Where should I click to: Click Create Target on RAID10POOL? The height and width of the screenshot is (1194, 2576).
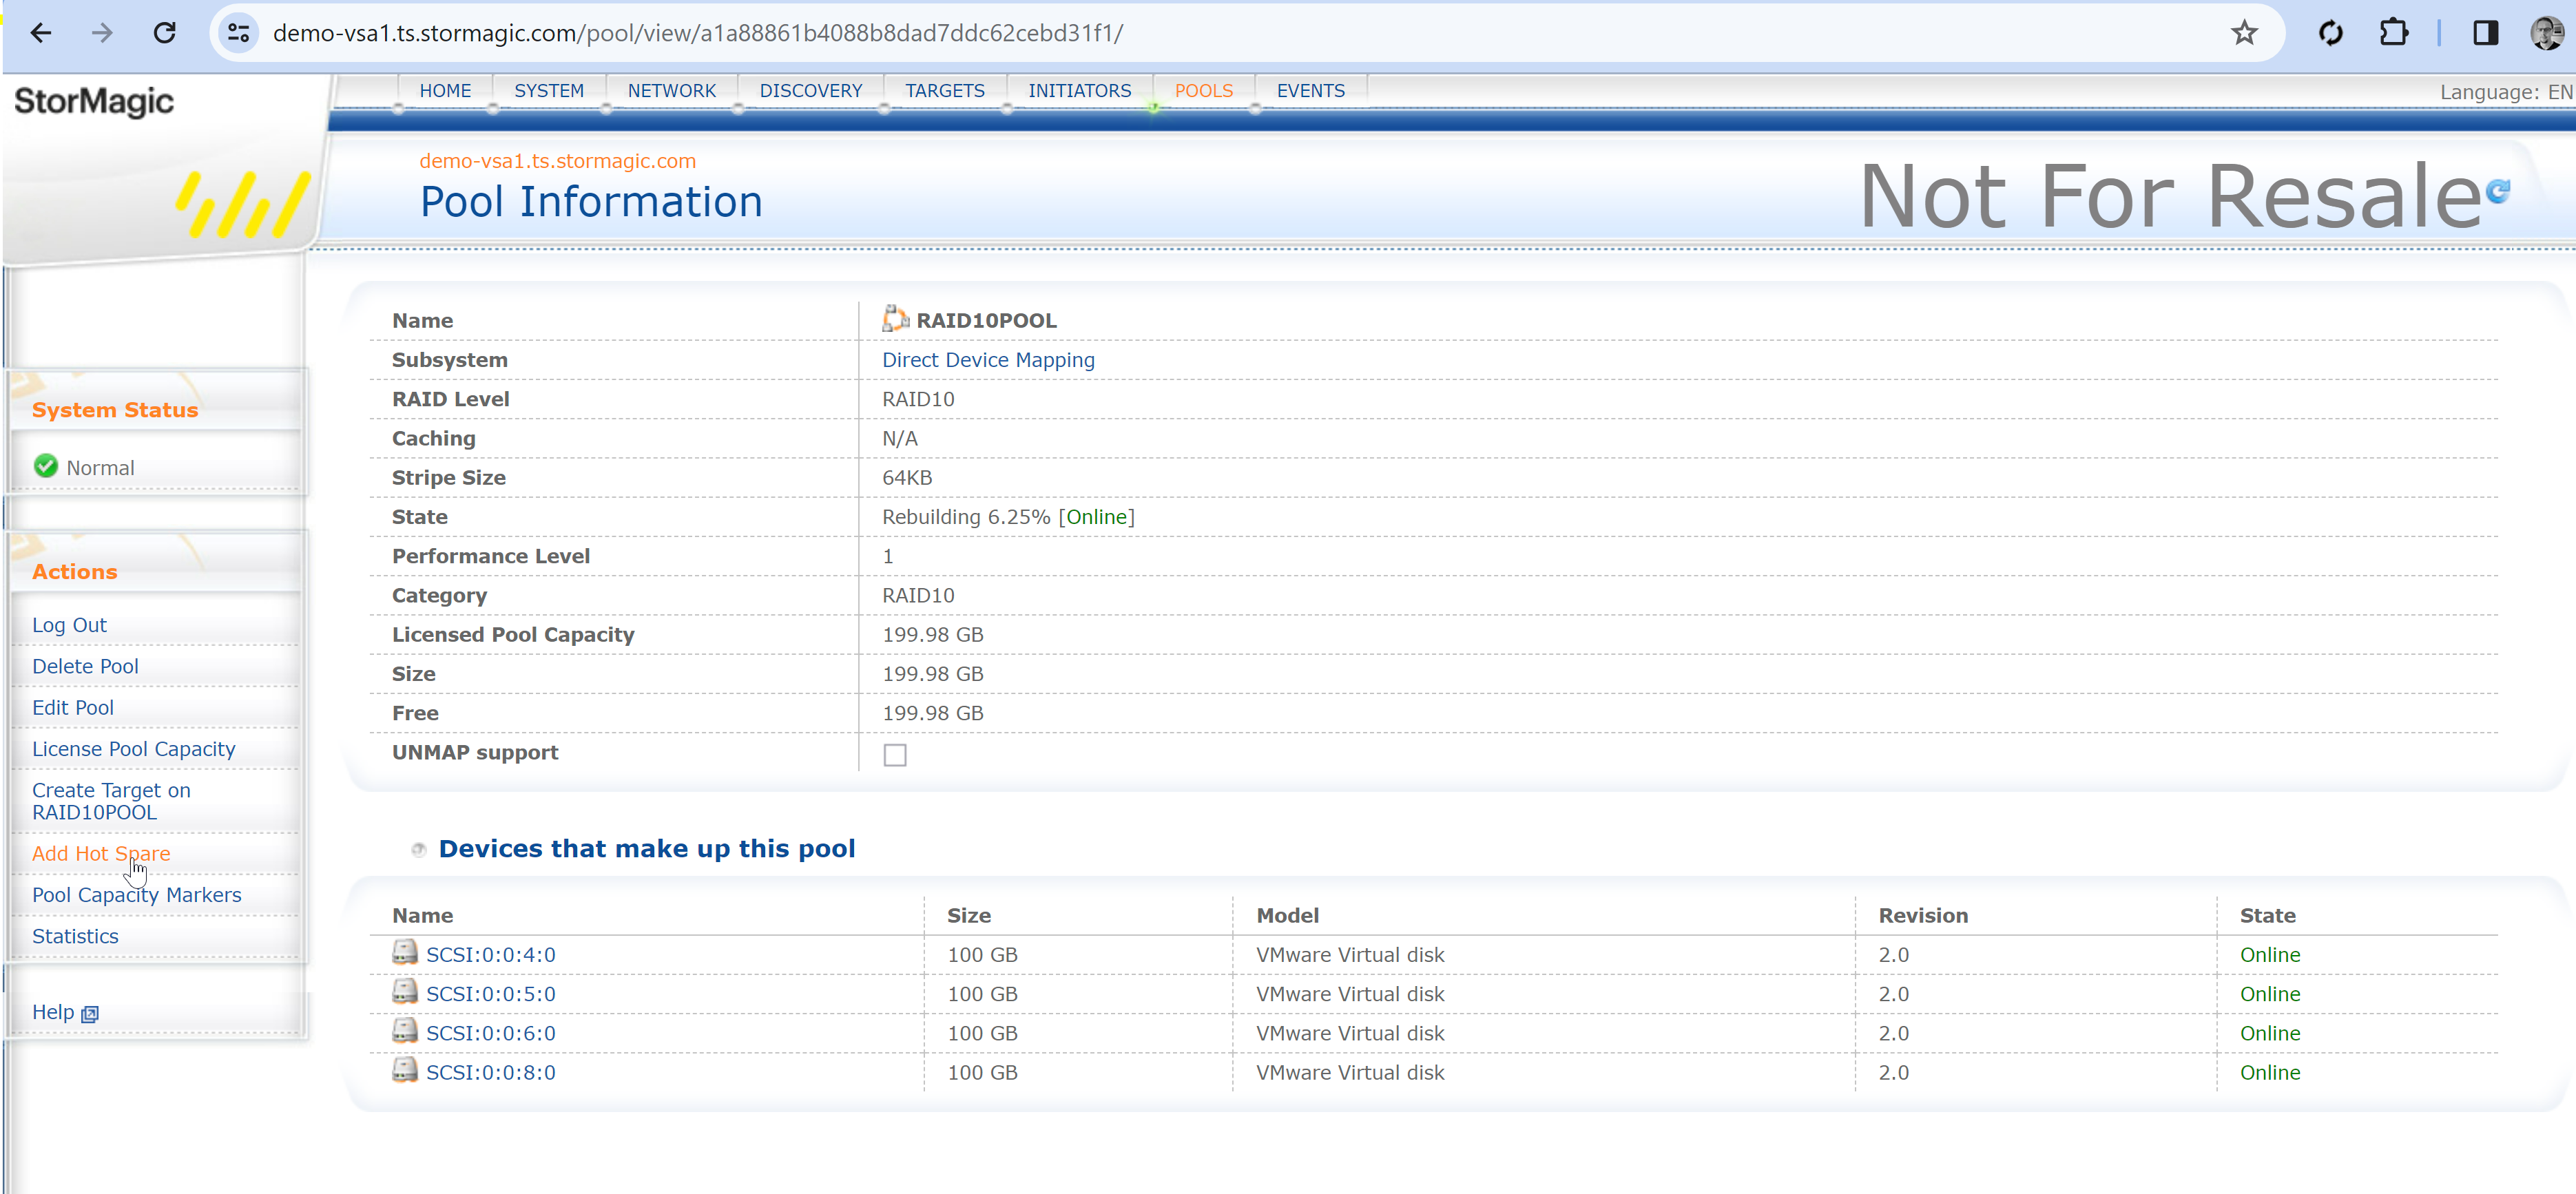111,801
